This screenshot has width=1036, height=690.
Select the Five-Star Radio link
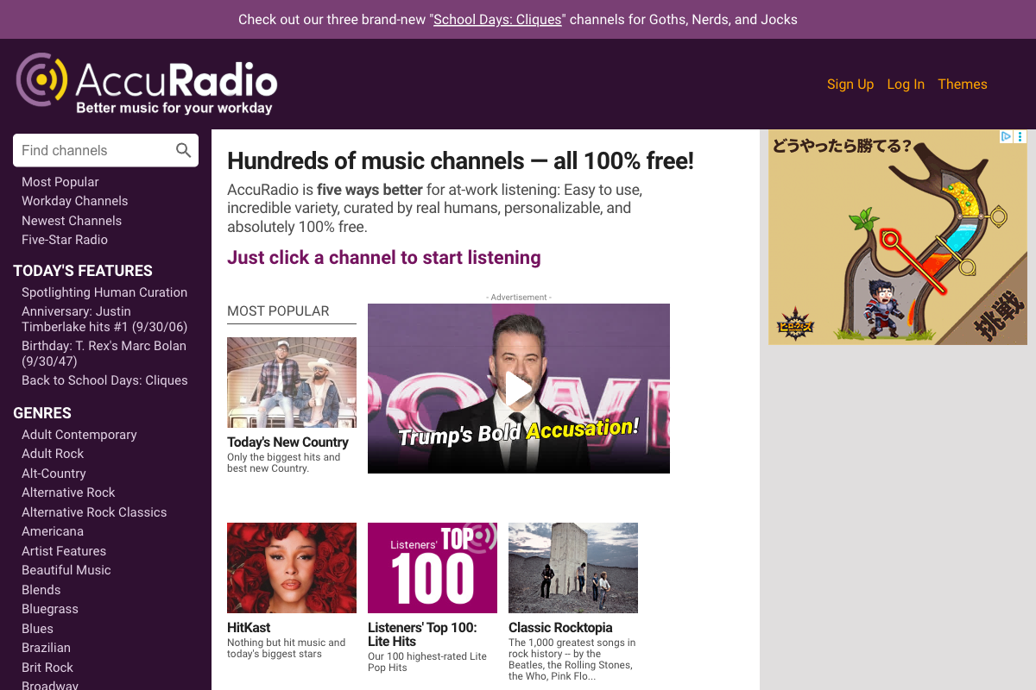pyautogui.click(x=65, y=240)
